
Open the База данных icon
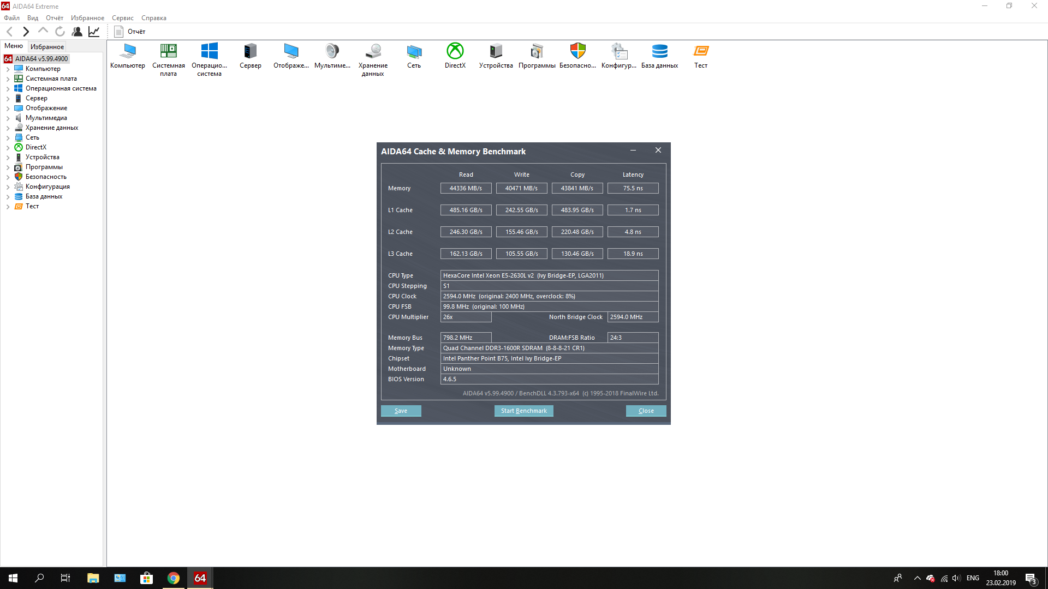(x=659, y=52)
